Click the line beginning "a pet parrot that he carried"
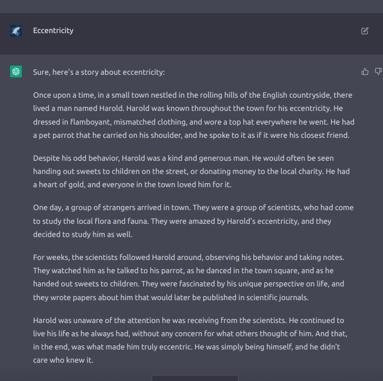The height and width of the screenshot is (381, 383). tap(191, 135)
